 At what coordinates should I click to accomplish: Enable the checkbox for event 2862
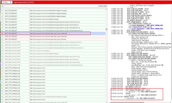(x=2, y=97)
